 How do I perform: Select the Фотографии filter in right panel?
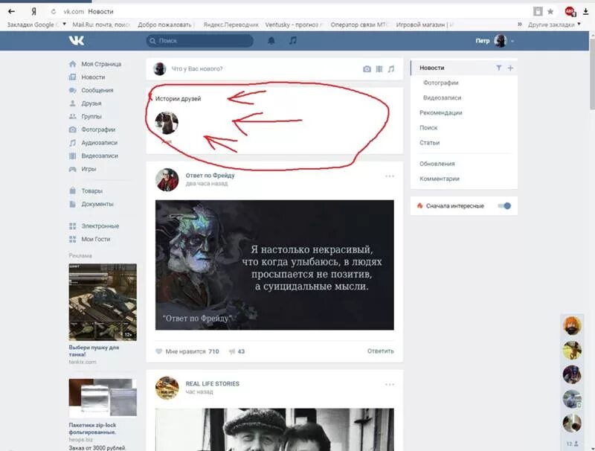click(x=440, y=83)
